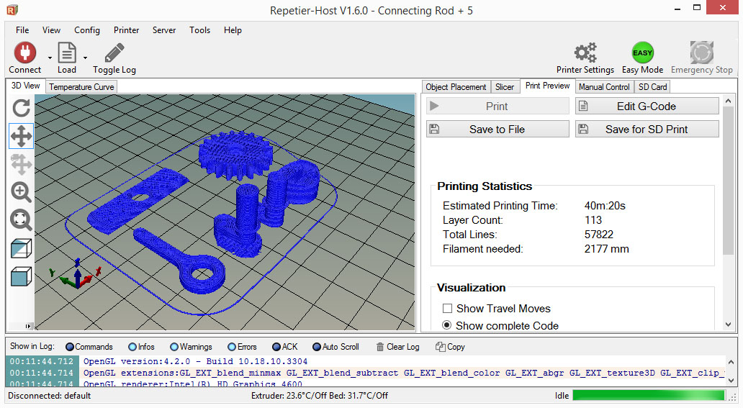743x408 pixels.
Task: Click the Layer Count value 113
Action: [x=593, y=220]
